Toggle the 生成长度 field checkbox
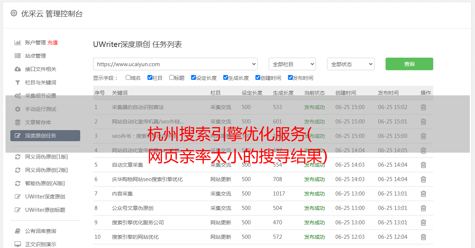This screenshot has height=248, width=475. coord(225,78)
